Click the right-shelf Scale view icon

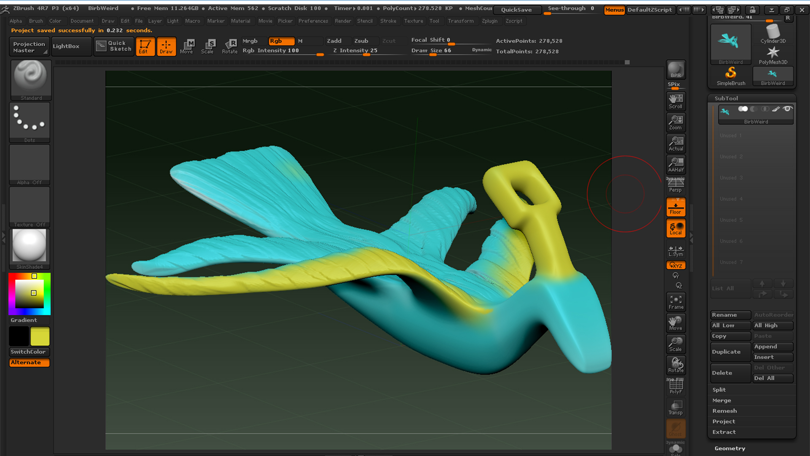click(x=676, y=344)
